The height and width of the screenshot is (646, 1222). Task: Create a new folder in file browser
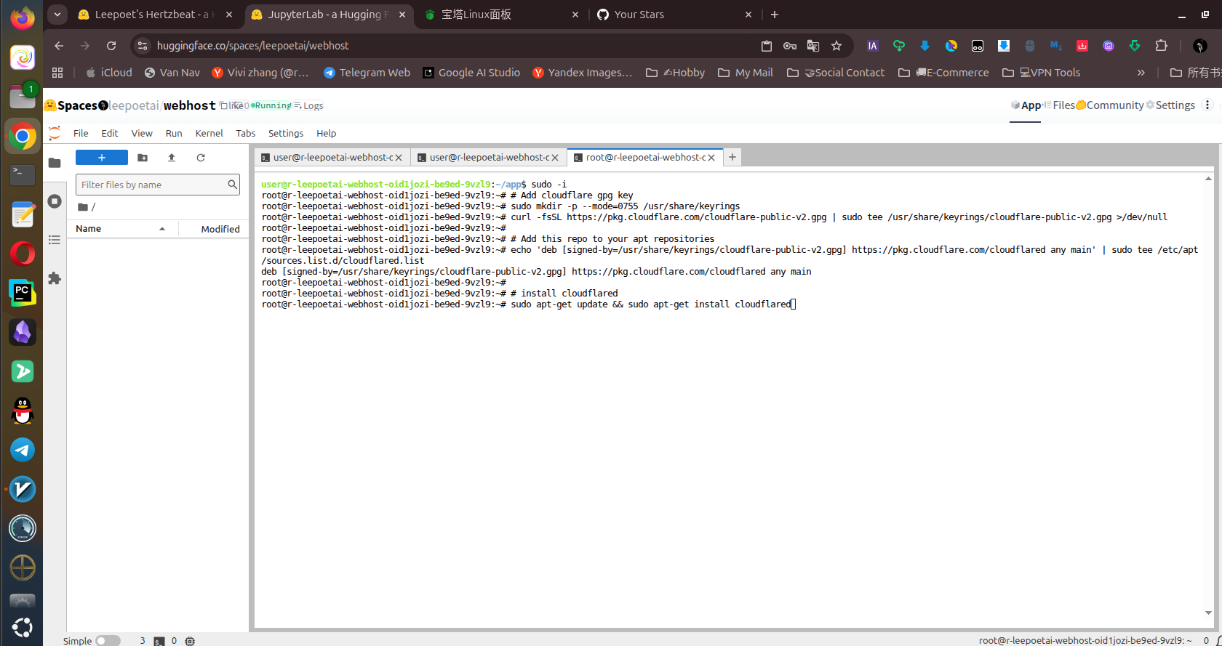click(143, 158)
